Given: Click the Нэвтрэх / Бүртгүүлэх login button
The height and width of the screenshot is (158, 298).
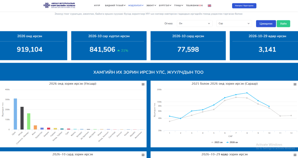Looking at the screenshot, I should click(x=244, y=6).
